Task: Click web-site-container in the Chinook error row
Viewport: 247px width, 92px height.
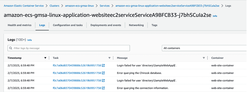Action: (222, 73)
